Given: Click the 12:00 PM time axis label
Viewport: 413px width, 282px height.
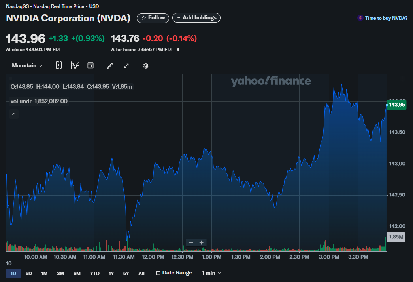Looking at the screenshot, I should (153, 257).
